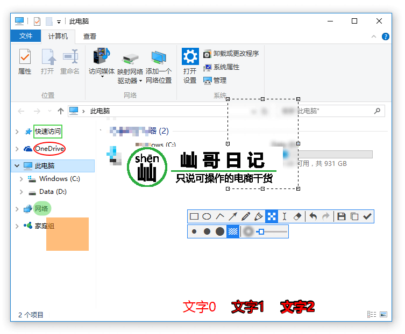This screenshot has width=405, height=334.
Task: Click the 此电脑 address bar path
Action: (100, 111)
